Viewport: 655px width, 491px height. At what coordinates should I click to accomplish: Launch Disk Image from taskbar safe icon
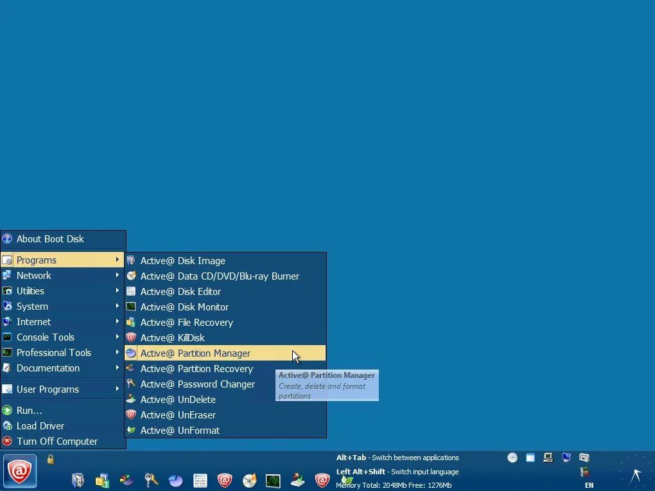pyautogui.click(x=78, y=480)
